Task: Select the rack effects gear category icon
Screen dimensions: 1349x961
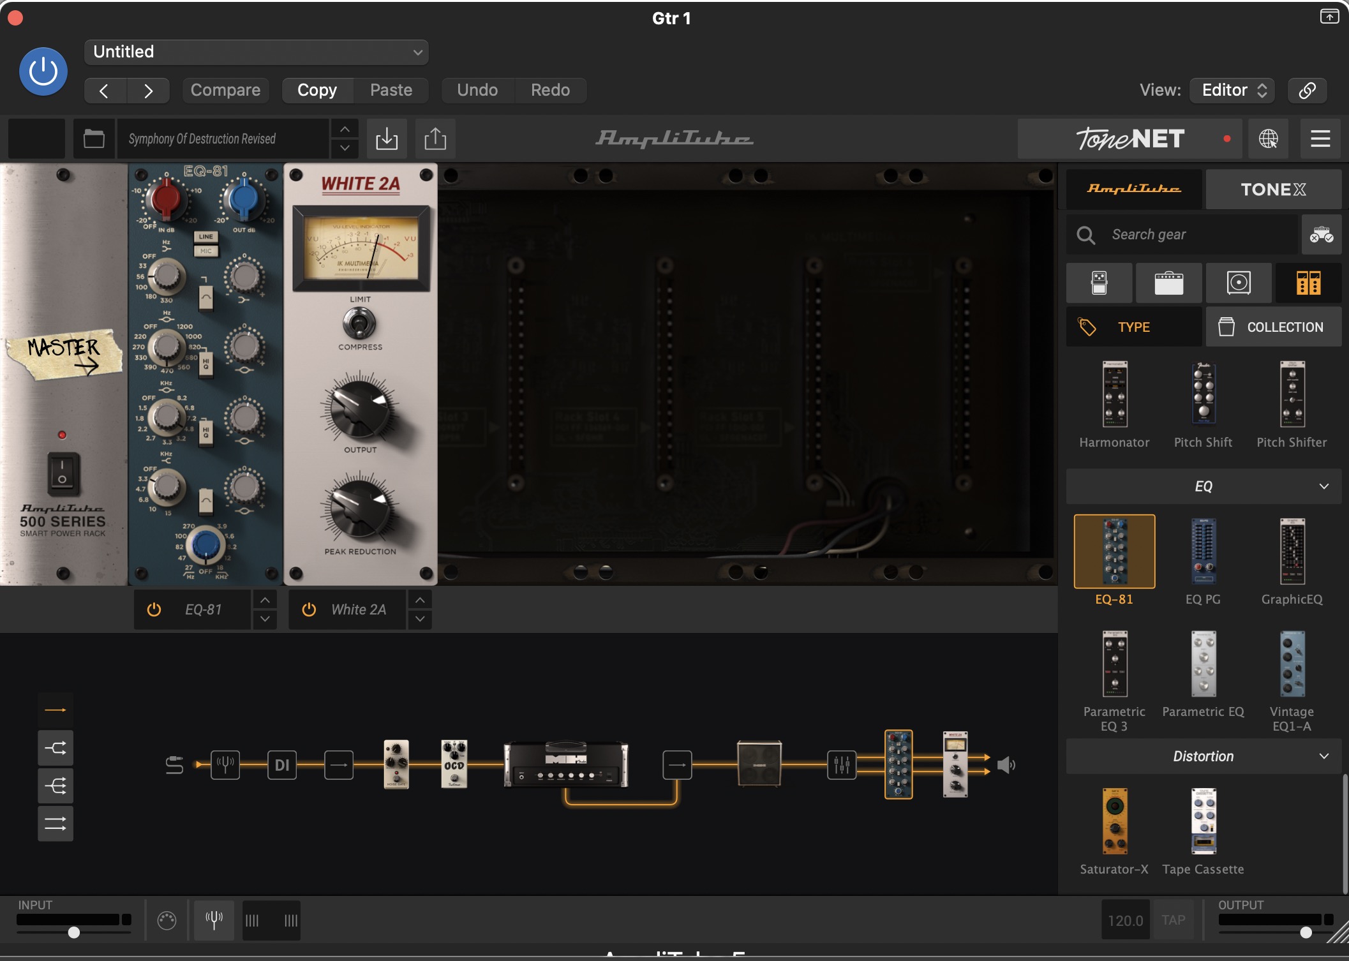Action: 1308,283
